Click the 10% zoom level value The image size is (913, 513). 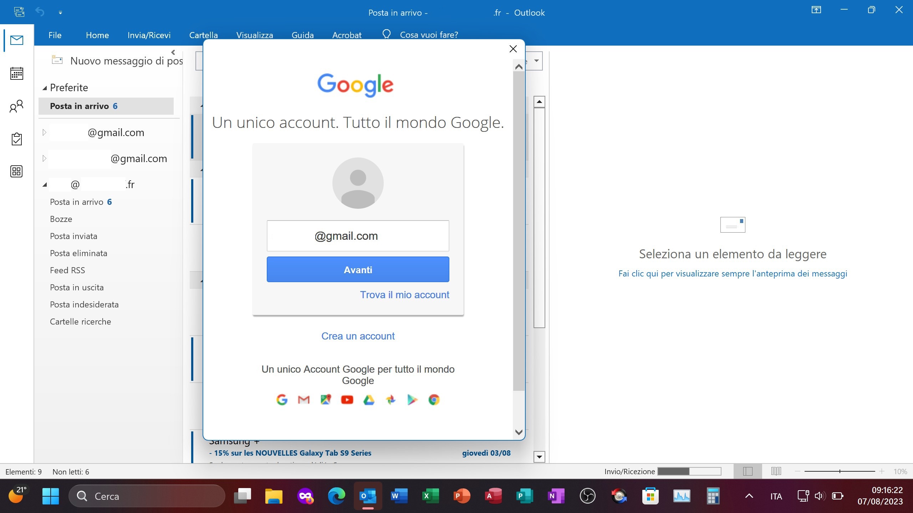900,471
